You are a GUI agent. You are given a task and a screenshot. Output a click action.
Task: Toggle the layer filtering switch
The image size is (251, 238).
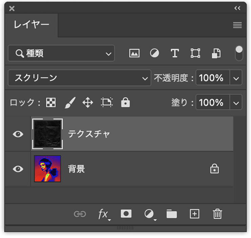[239, 53]
